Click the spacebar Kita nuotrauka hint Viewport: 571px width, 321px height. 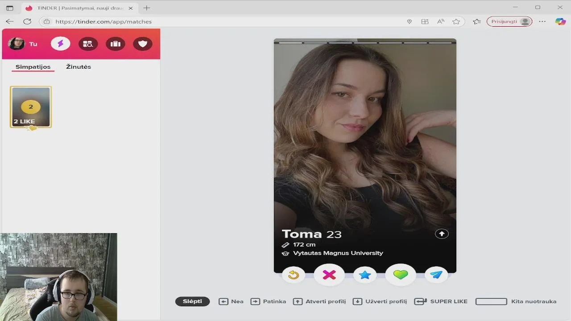click(x=516, y=301)
